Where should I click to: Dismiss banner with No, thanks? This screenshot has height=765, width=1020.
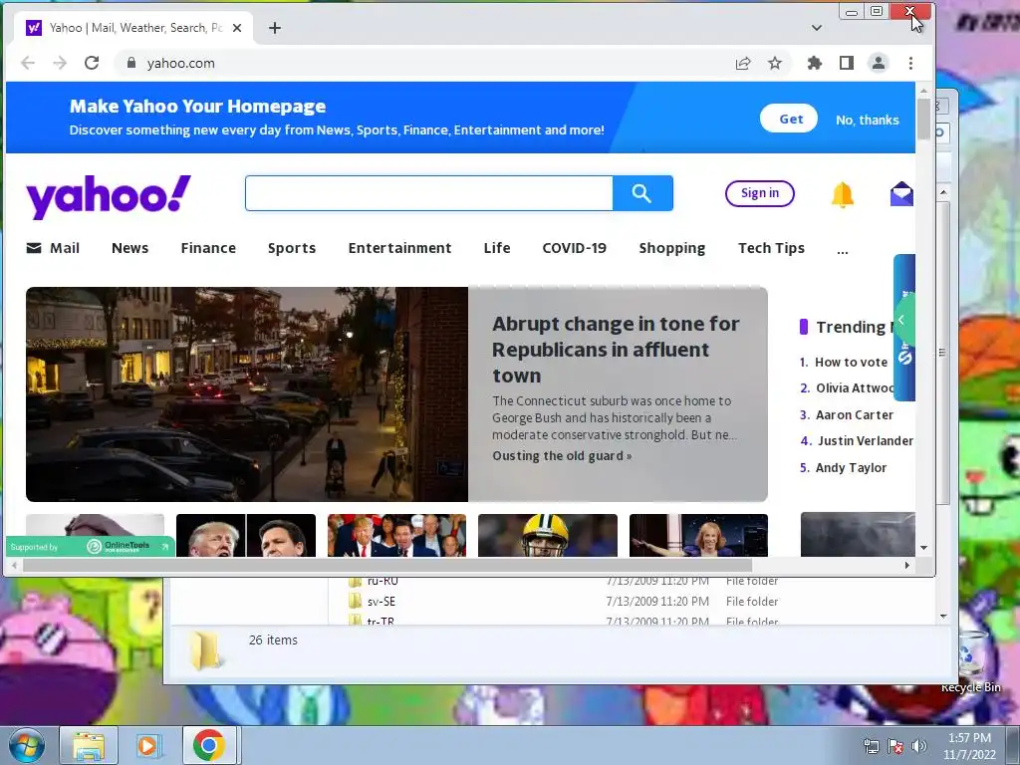868,120
